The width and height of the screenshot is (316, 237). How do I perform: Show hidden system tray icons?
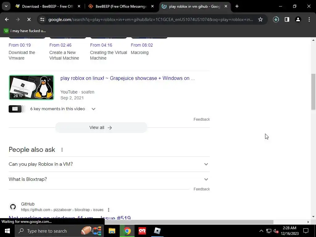click(261, 231)
